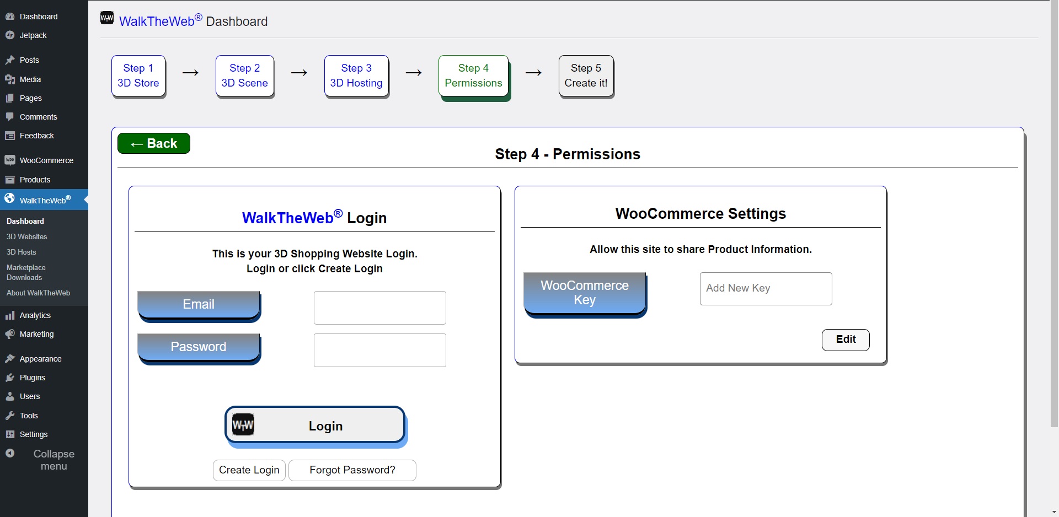This screenshot has width=1059, height=517.
Task: Click the Create Login button
Action: click(249, 470)
